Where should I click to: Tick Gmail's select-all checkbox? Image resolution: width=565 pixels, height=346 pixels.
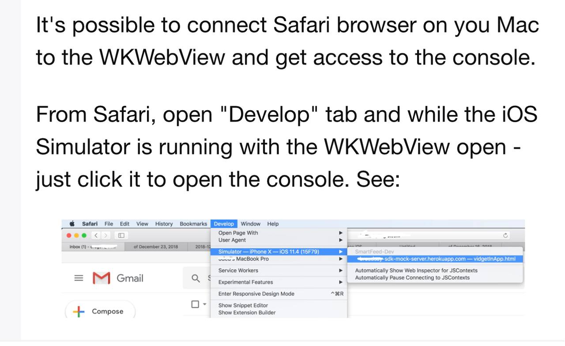[x=195, y=304]
